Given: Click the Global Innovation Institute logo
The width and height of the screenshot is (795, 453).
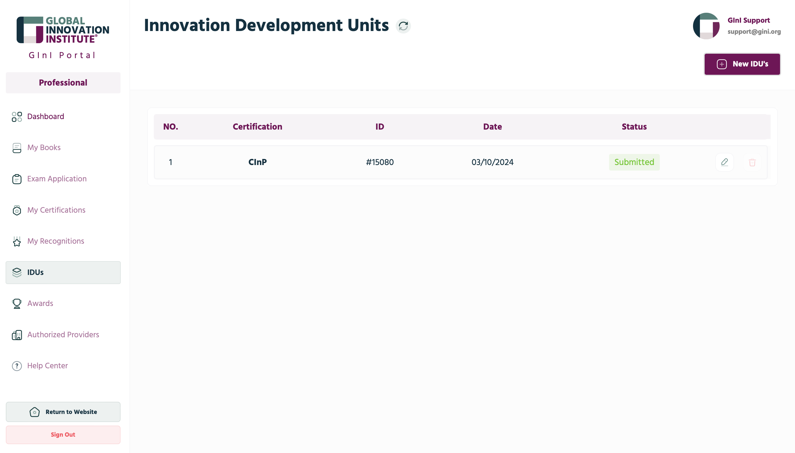Looking at the screenshot, I should tap(63, 30).
